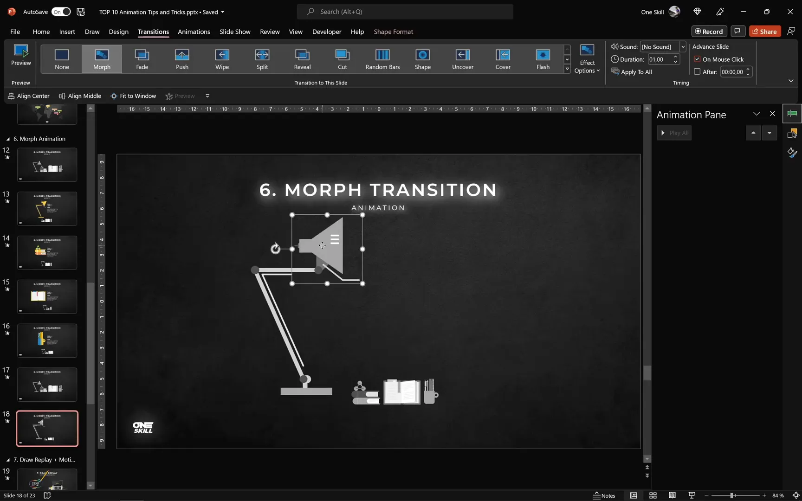Image resolution: width=802 pixels, height=501 pixels.
Task: Click the Share button
Action: tap(765, 31)
